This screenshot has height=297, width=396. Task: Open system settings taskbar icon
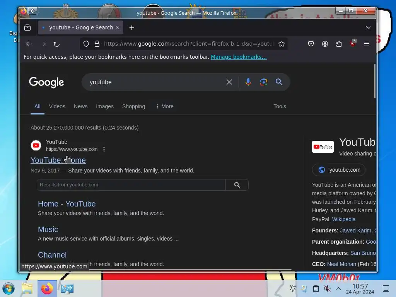pos(67,288)
